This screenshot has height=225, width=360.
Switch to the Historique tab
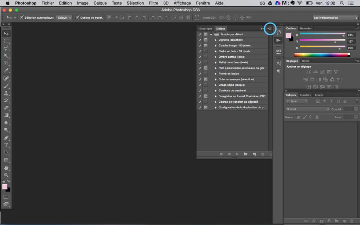[x=205, y=28]
